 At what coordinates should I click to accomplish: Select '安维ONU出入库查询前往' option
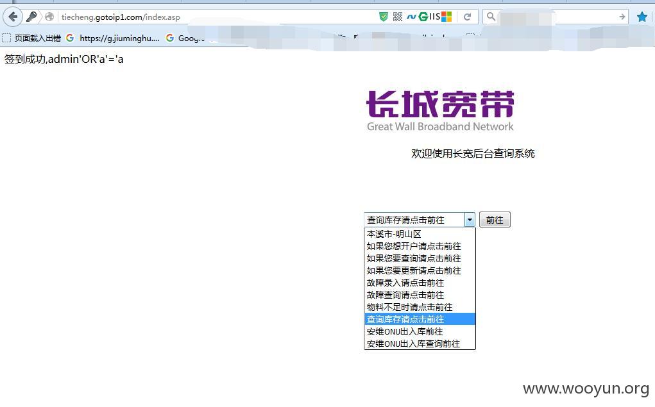coord(420,344)
